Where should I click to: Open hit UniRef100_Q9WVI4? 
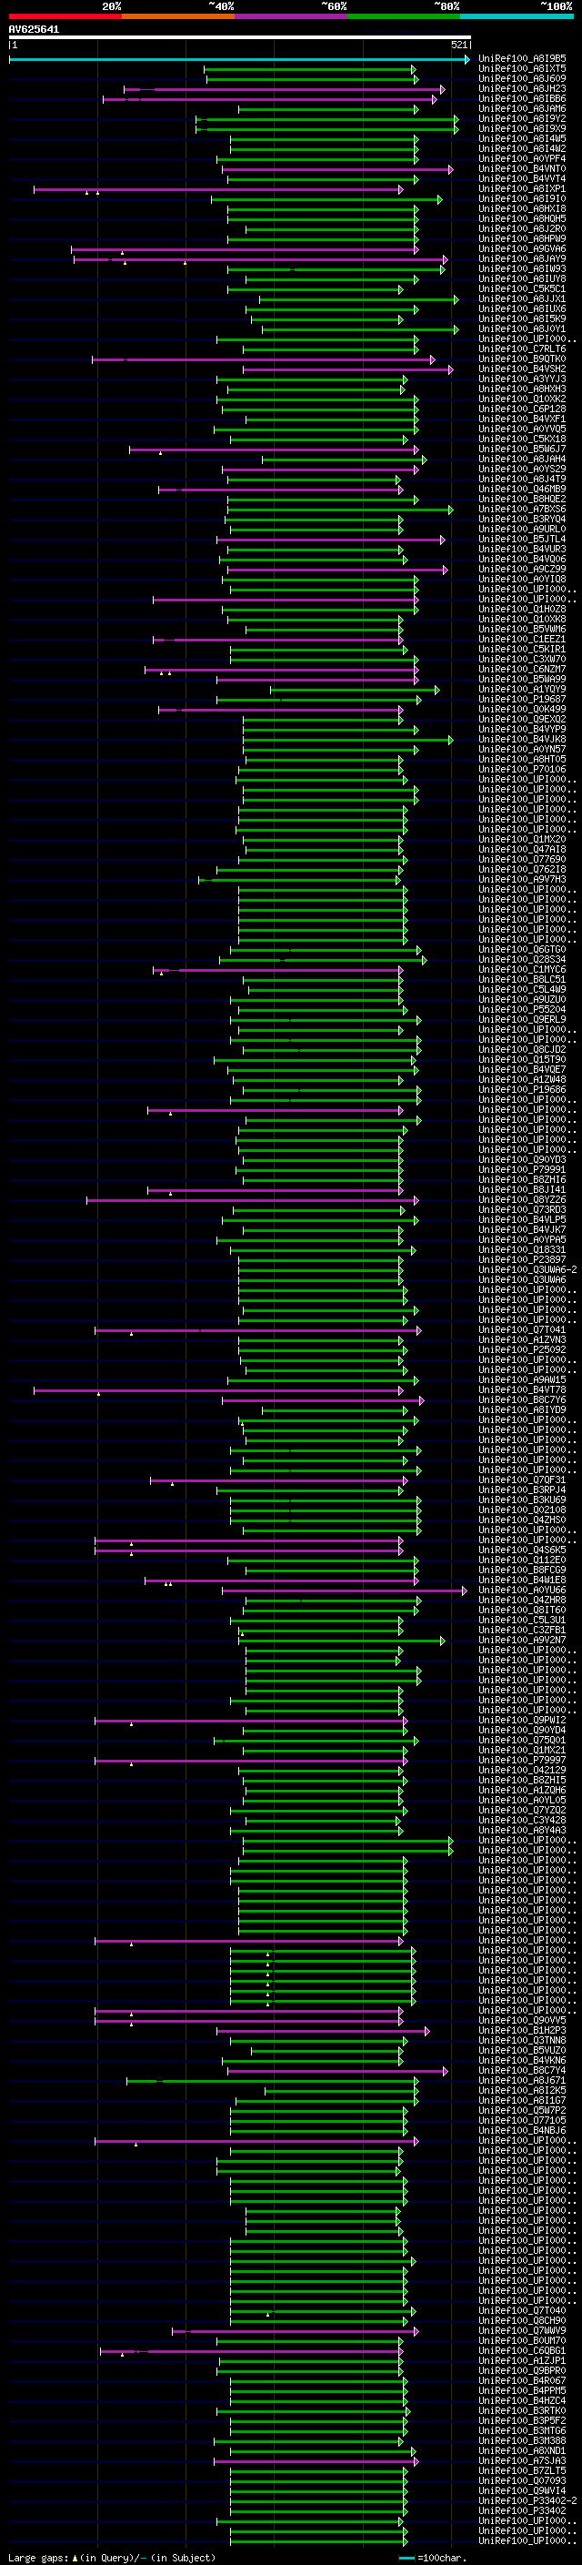pyautogui.click(x=522, y=2490)
